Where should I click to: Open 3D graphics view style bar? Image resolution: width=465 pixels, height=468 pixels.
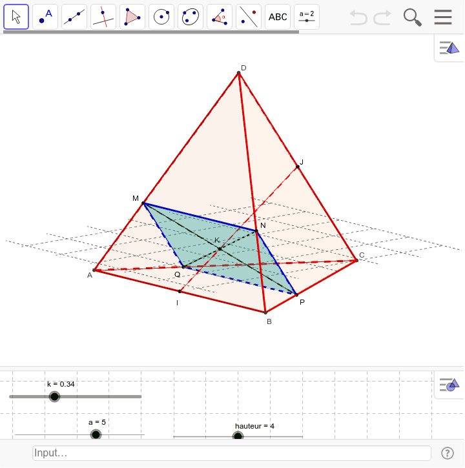click(x=449, y=48)
